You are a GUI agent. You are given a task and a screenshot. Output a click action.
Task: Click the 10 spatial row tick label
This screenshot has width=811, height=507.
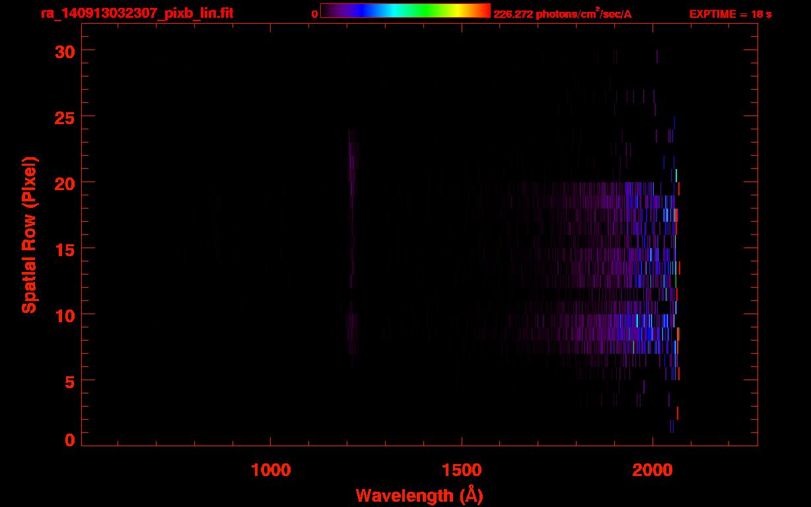coord(65,315)
